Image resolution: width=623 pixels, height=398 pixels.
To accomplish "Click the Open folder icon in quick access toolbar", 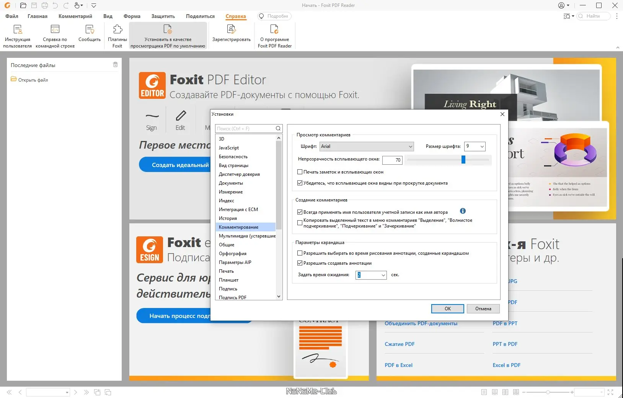I will point(23,5).
